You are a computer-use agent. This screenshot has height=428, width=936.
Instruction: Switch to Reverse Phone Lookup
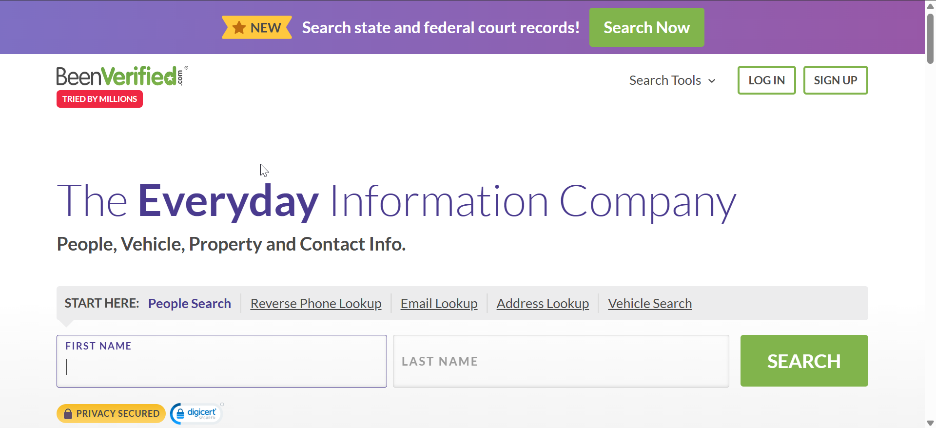316,303
